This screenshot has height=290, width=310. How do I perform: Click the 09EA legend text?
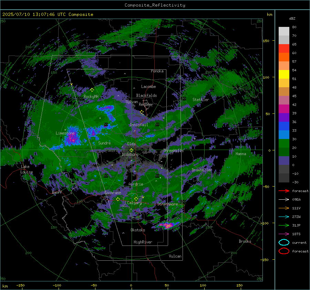[296, 200]
